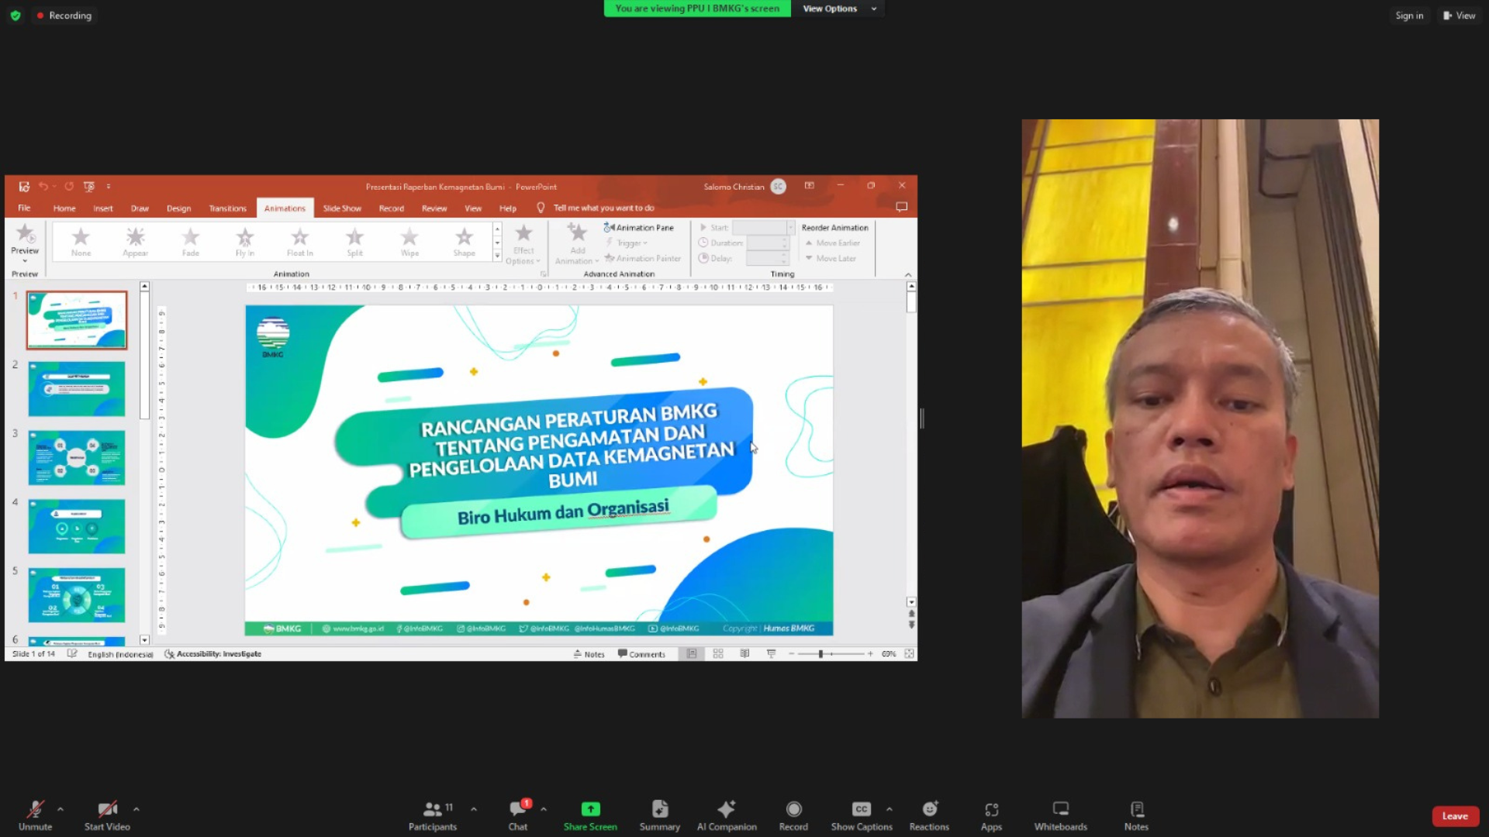Click the PowerPoint Save icon

(24, 187)
